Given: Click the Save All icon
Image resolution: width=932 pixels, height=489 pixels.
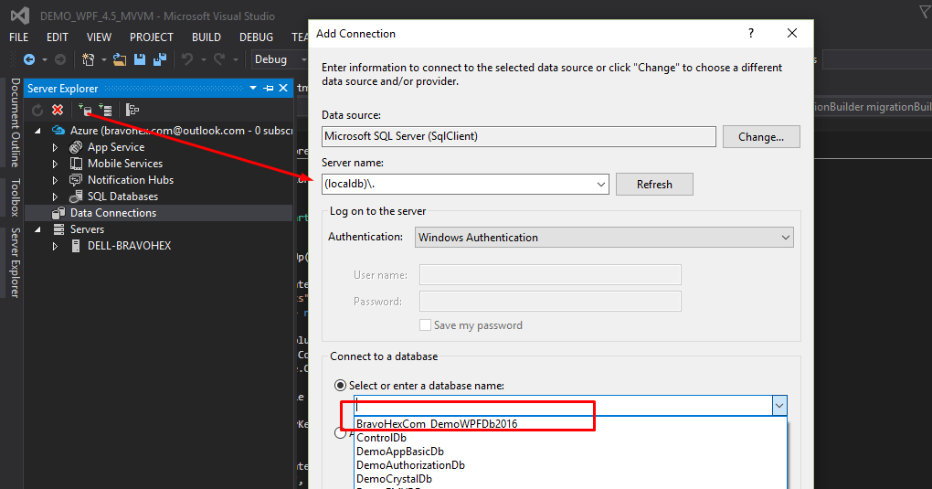Looking at the screenshot, I should (x=160, y=59).
